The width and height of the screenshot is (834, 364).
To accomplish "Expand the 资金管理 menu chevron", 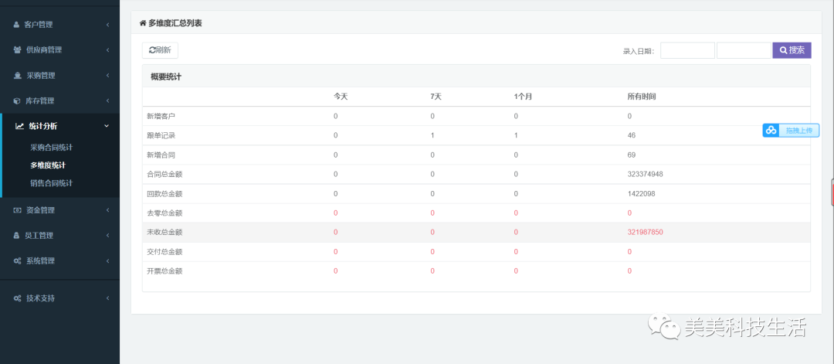I will tap(107, 210).
